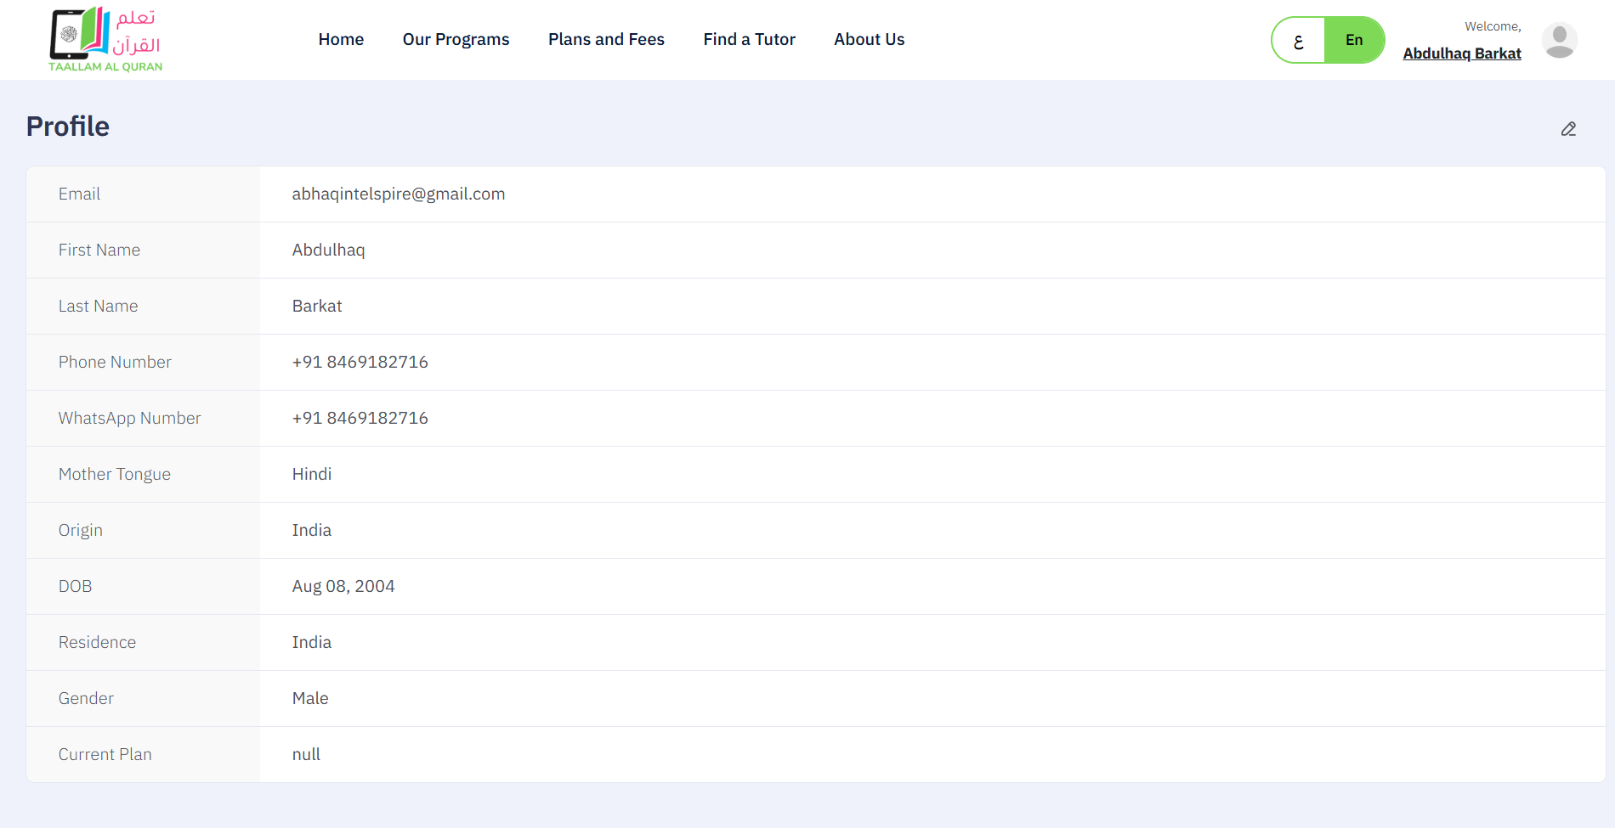This screenshot has height=828, width=1615.
Task: Click the edit profile pencil icon
Action: [x=1568, y=129]
